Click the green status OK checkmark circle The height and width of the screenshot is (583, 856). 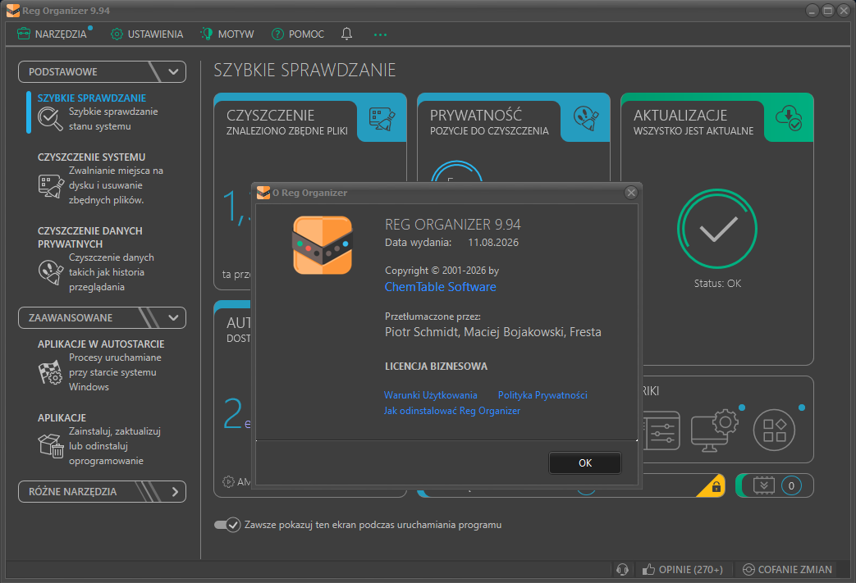[717, 229]
